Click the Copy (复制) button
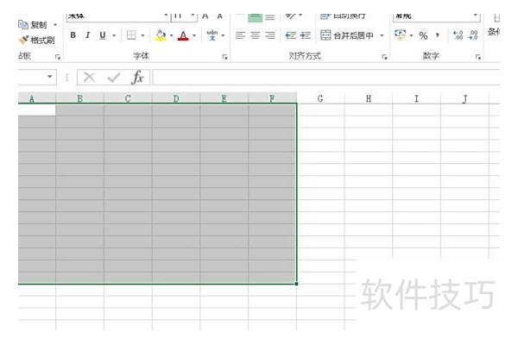Image resolution: width=518 pixels, height=345 pixels. [33, 25]
